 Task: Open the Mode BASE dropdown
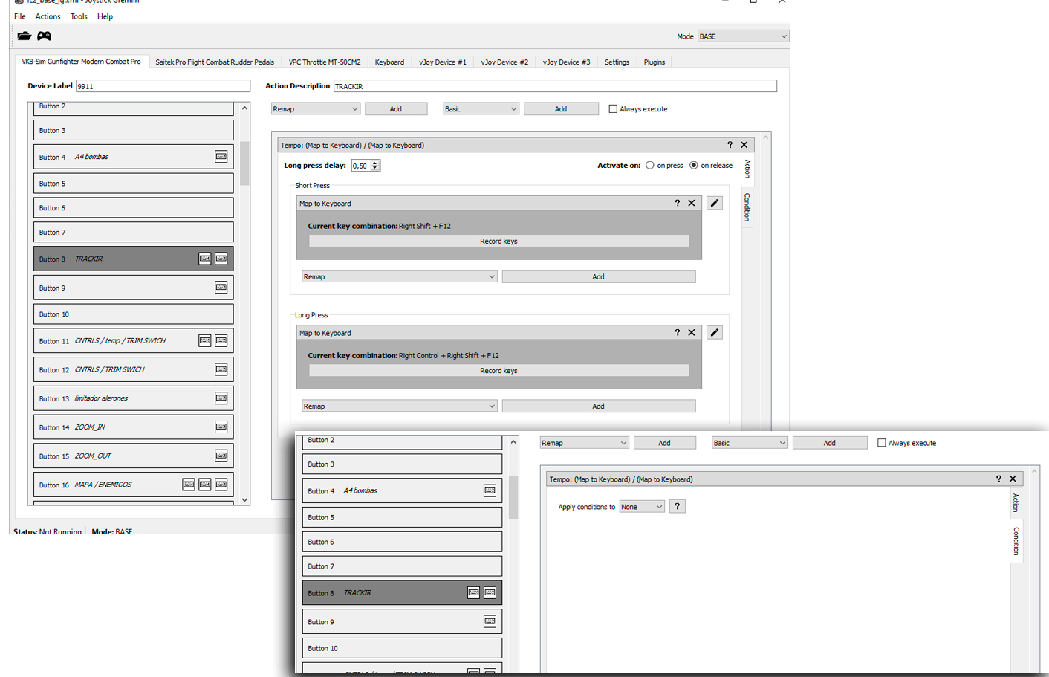click(x=743, y=36)
